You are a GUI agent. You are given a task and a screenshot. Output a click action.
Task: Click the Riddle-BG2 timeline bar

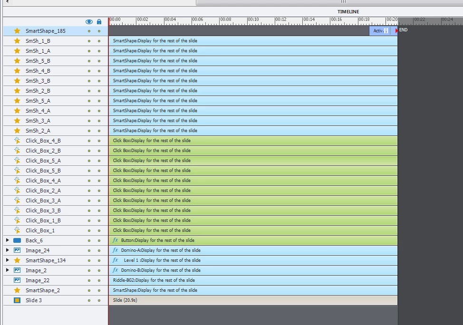[253, 280]
